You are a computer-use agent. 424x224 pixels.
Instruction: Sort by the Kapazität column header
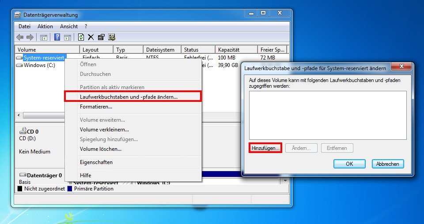[x=236, y=50]
